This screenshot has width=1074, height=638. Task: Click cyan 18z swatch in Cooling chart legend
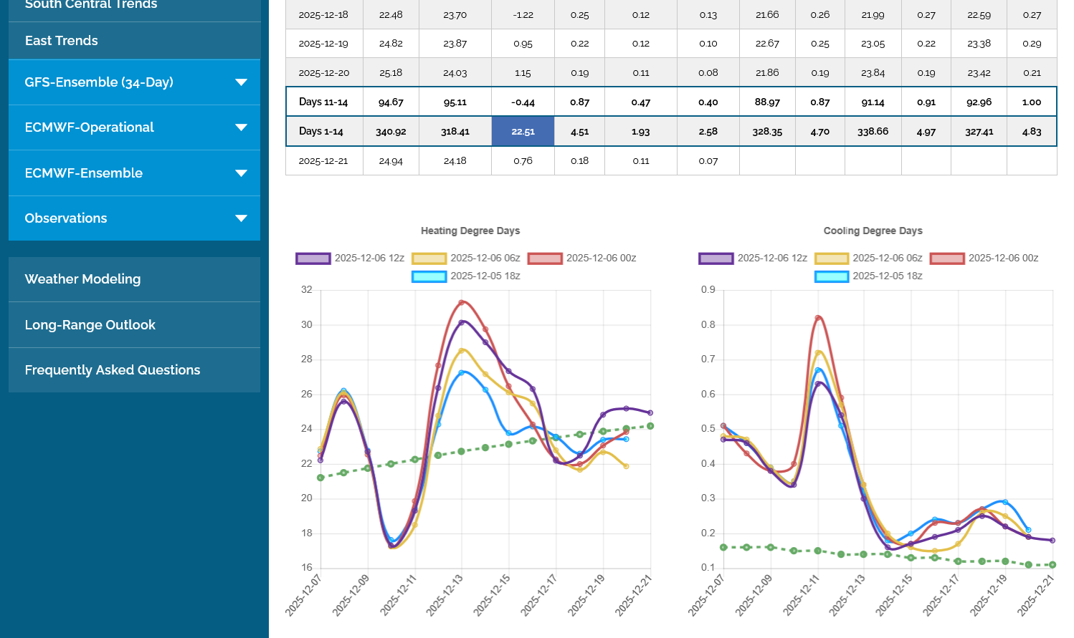(831, 276)
